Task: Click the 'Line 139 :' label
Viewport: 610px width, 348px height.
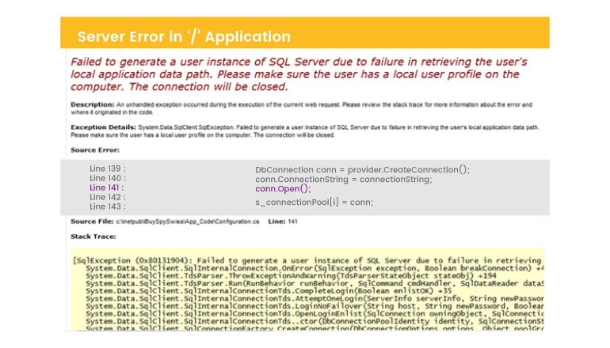Action: [x=108, y=168]
